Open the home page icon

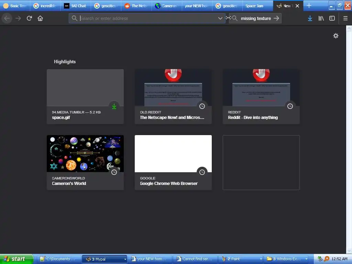(40, 19)
